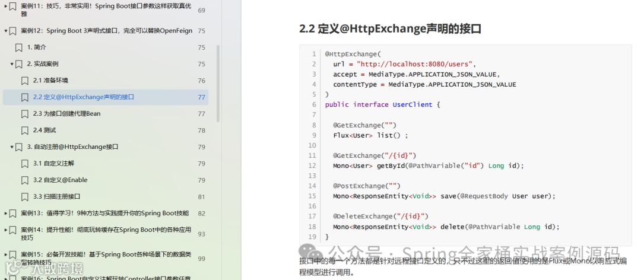Click the bookmark panel vertical scrollbar
641x280 pixels.
pyautogui.click(x=218, y=83)
